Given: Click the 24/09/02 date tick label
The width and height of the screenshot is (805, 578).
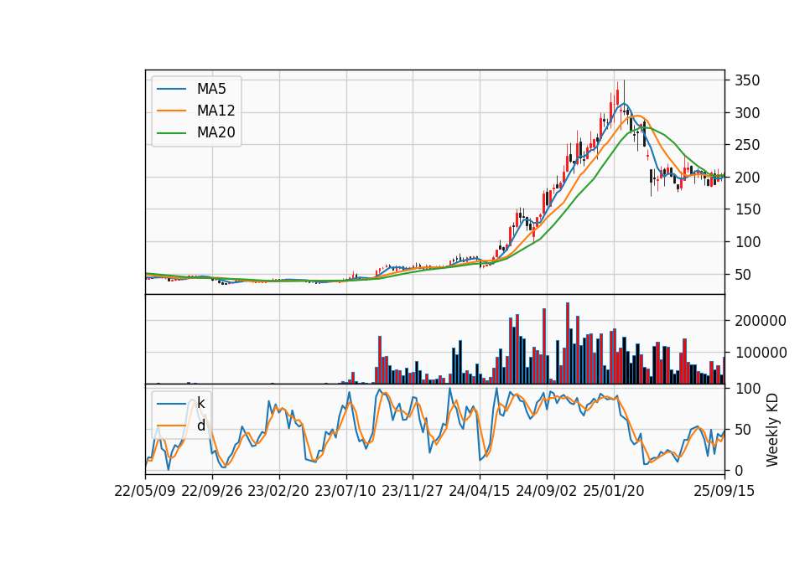Looking at the screenshot, I should click(546, 491).
